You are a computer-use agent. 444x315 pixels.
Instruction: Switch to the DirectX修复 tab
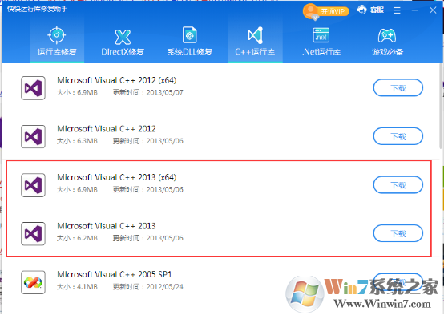(123, 42)
